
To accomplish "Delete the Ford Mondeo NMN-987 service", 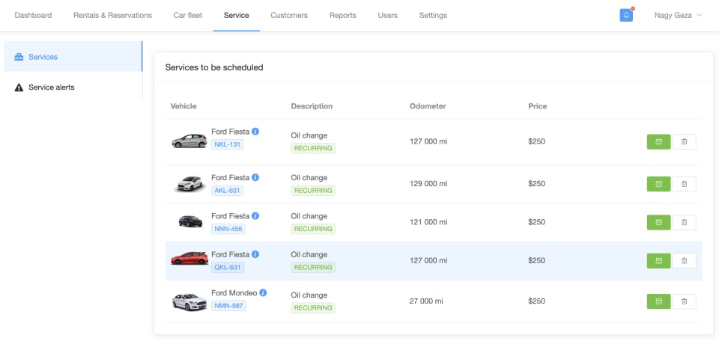I will 684,301.
